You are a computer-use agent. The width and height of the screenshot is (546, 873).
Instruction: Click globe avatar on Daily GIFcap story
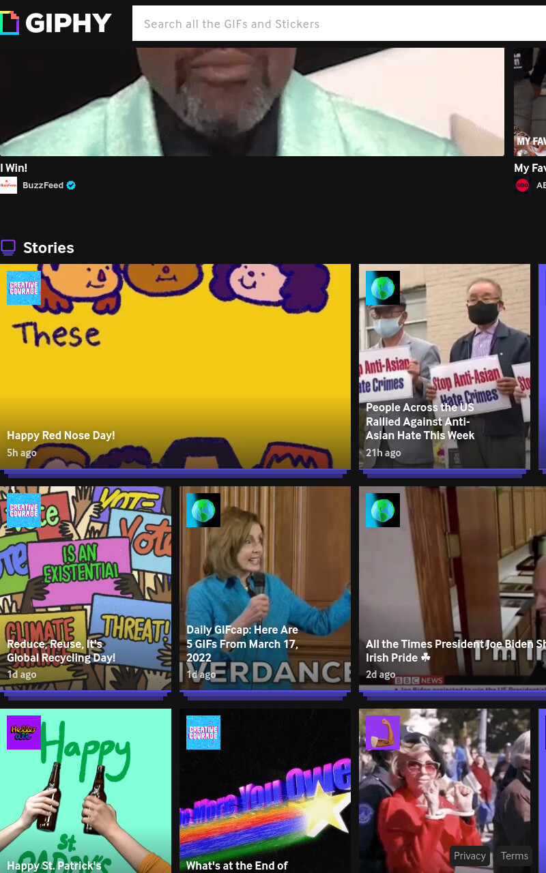coord(203,510)
